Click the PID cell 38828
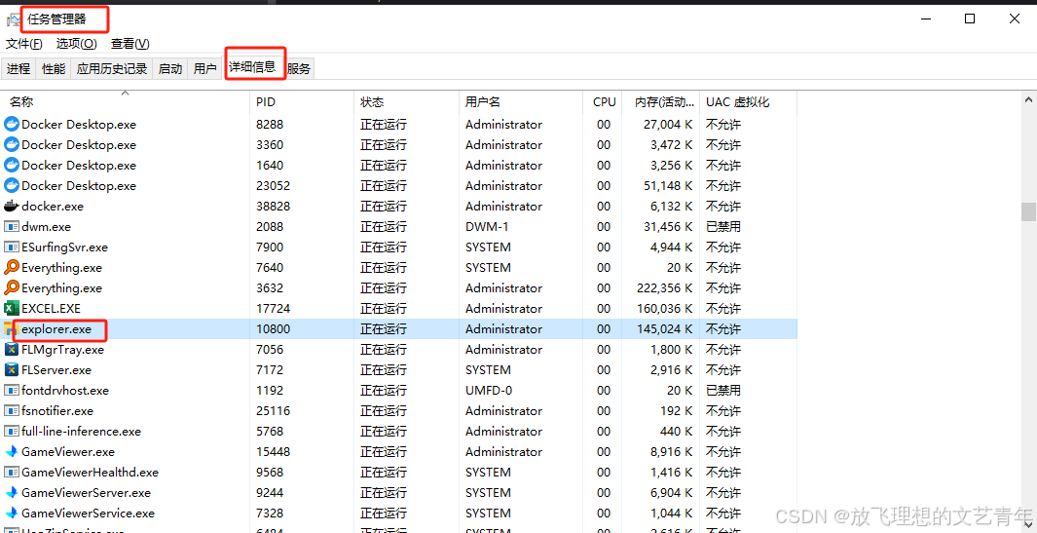 tap(274, 206)
